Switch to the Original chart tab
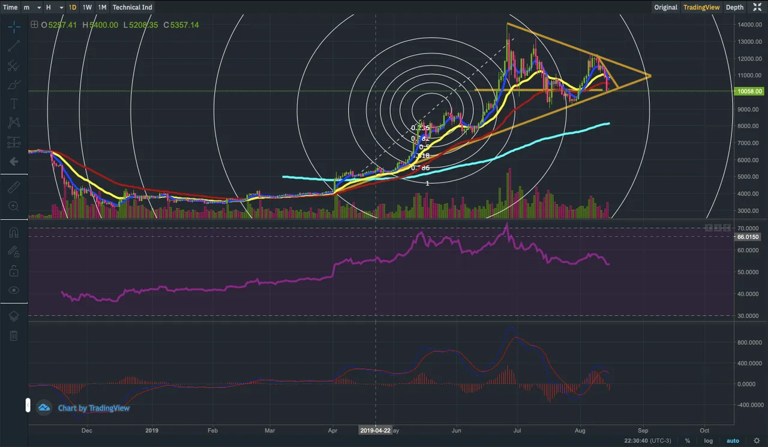This screenshot has height=447, width=768. pos(665,7)
